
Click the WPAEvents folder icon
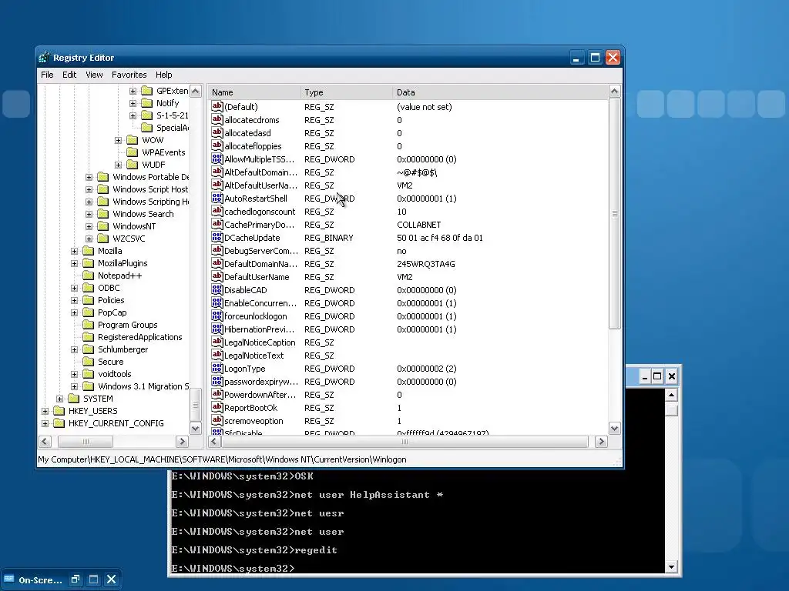click(x=133, y=152)
